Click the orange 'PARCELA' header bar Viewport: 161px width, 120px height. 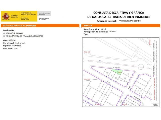point(121,25)
